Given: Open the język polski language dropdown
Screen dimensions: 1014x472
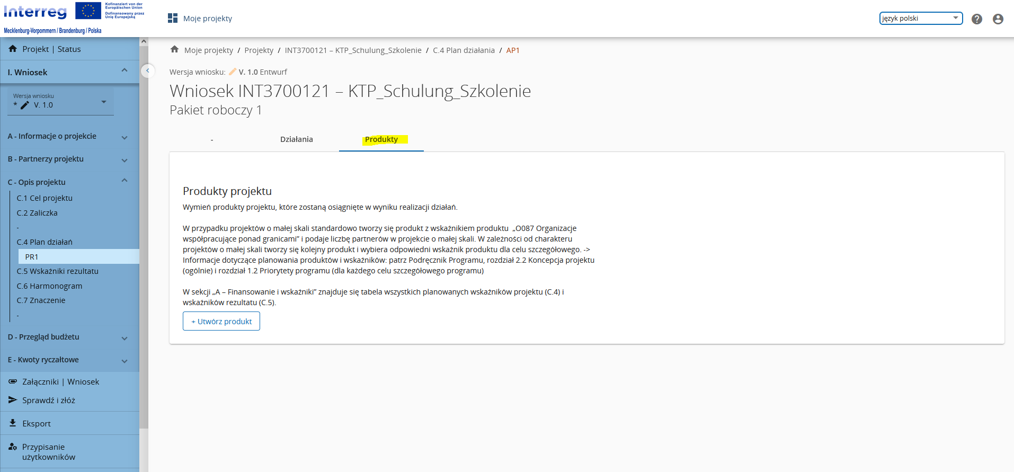Looking at the screenshot, I should (x=920, y=19).
